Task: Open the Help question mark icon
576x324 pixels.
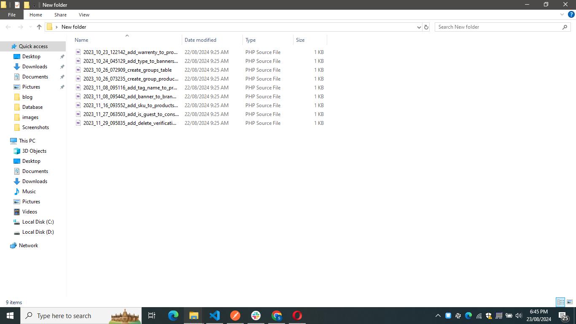Action: (x=571, y=14)
